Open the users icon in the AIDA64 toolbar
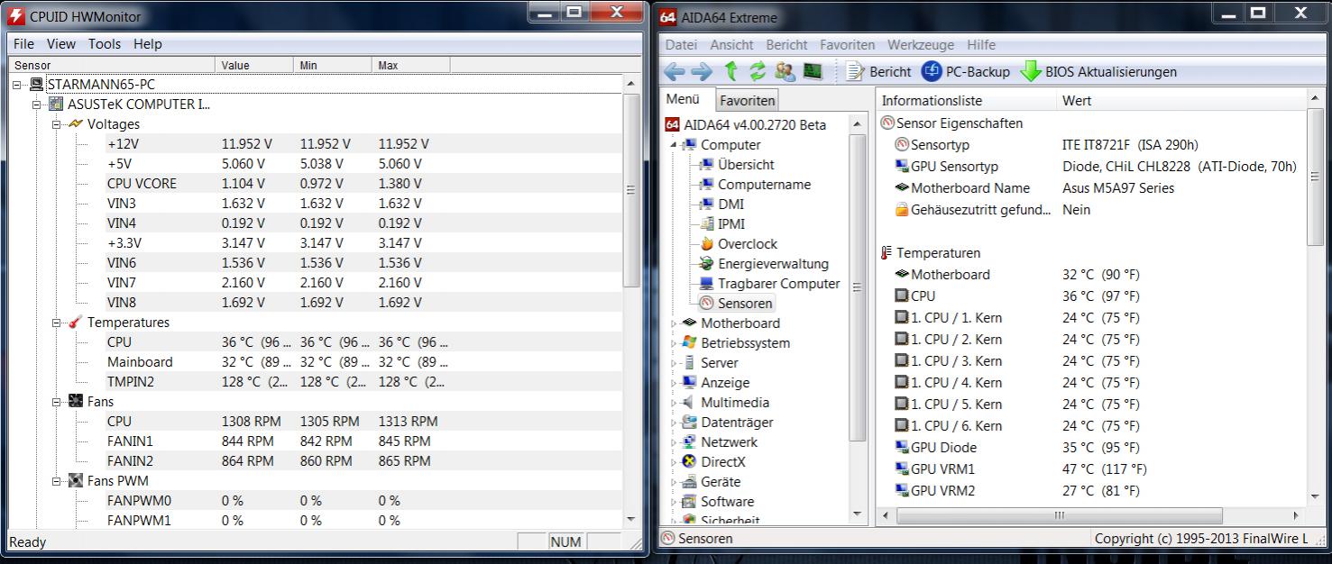 tap(785, 71)
